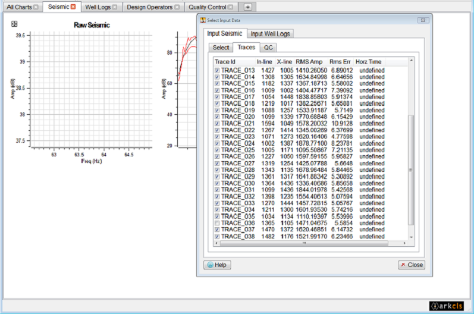Click Rms Err value 10.9128
Screen dimensions: 474x314
click(342, 124)
